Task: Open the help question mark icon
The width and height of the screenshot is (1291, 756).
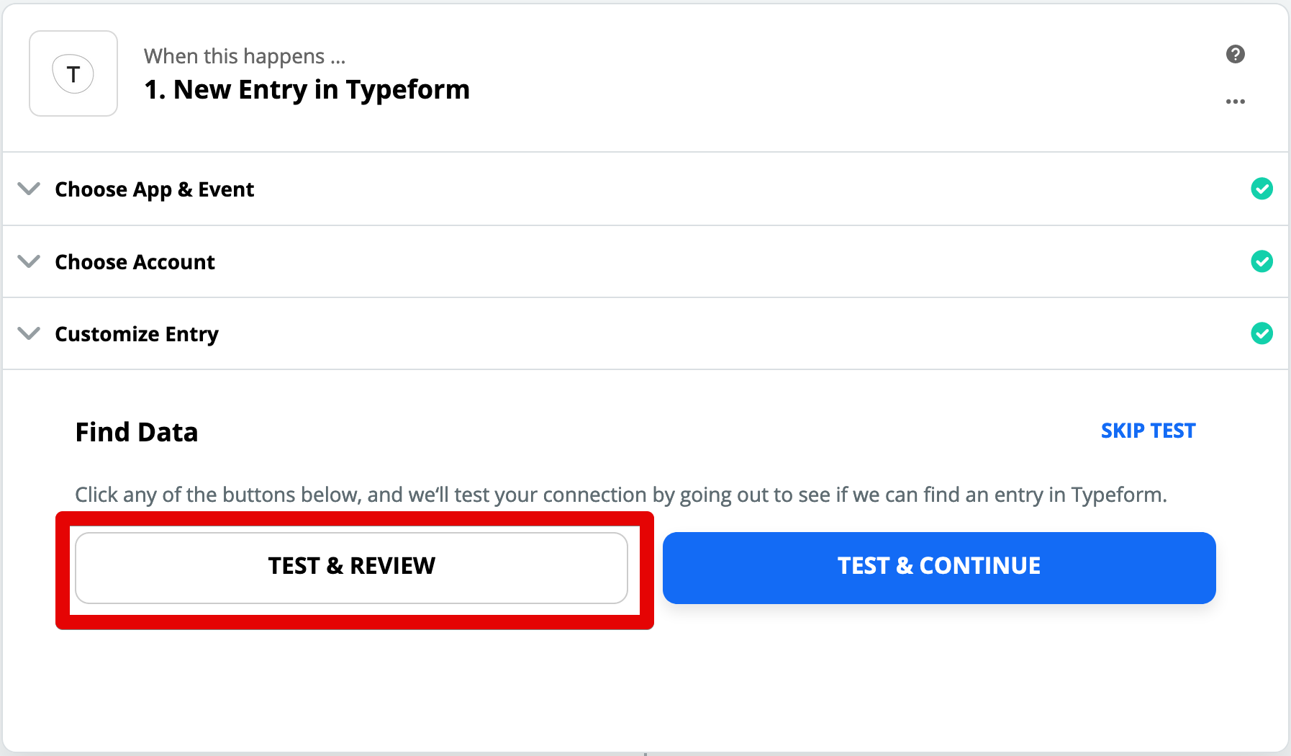Action: [x=1236, y=54]
